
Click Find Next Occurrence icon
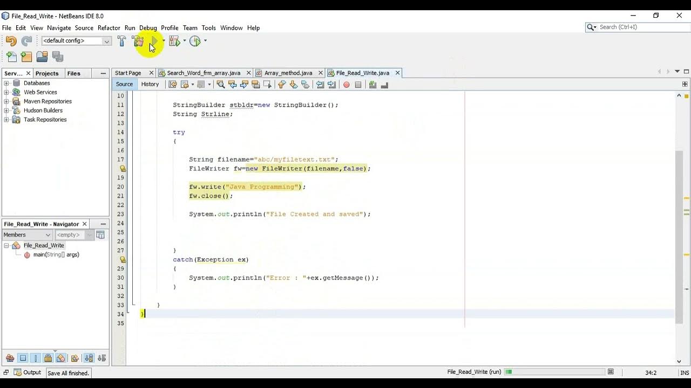pyautogui.click(x=244, y=85)
